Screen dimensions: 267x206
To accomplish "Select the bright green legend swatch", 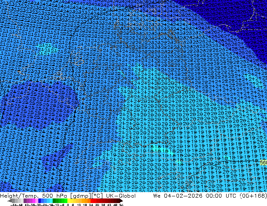I will tap(66, 201).
